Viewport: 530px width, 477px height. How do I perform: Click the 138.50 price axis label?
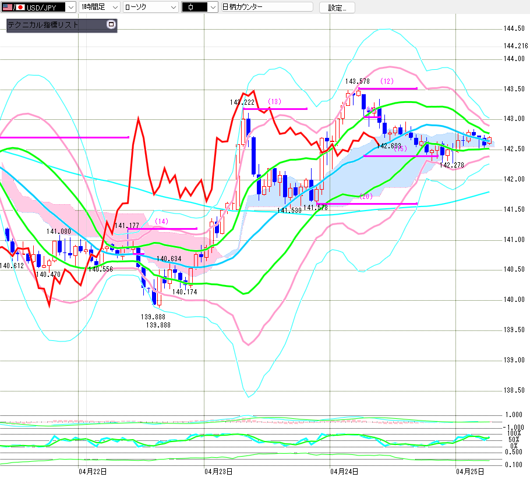514,390
